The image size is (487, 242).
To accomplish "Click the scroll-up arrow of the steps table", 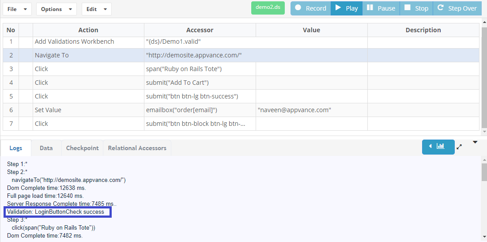I will pos(484,22).
